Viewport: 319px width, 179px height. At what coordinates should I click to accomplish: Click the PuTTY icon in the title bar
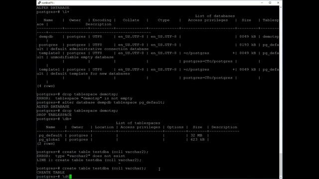click(39, 2)
